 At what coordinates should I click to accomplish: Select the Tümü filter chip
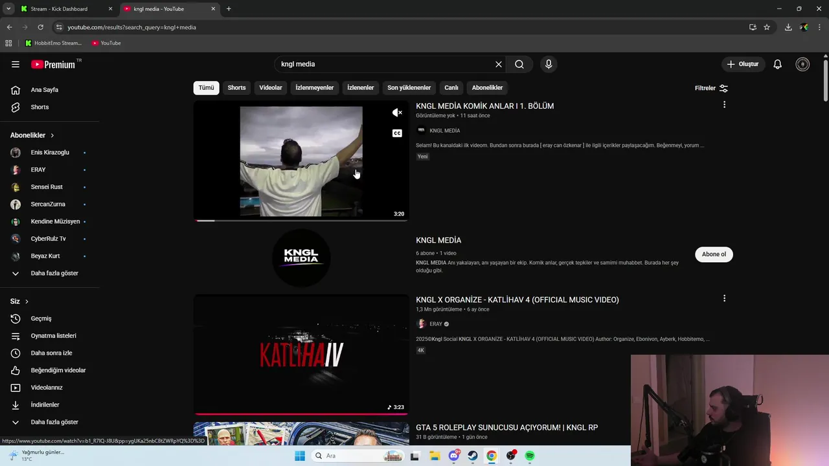coord(206,87)
